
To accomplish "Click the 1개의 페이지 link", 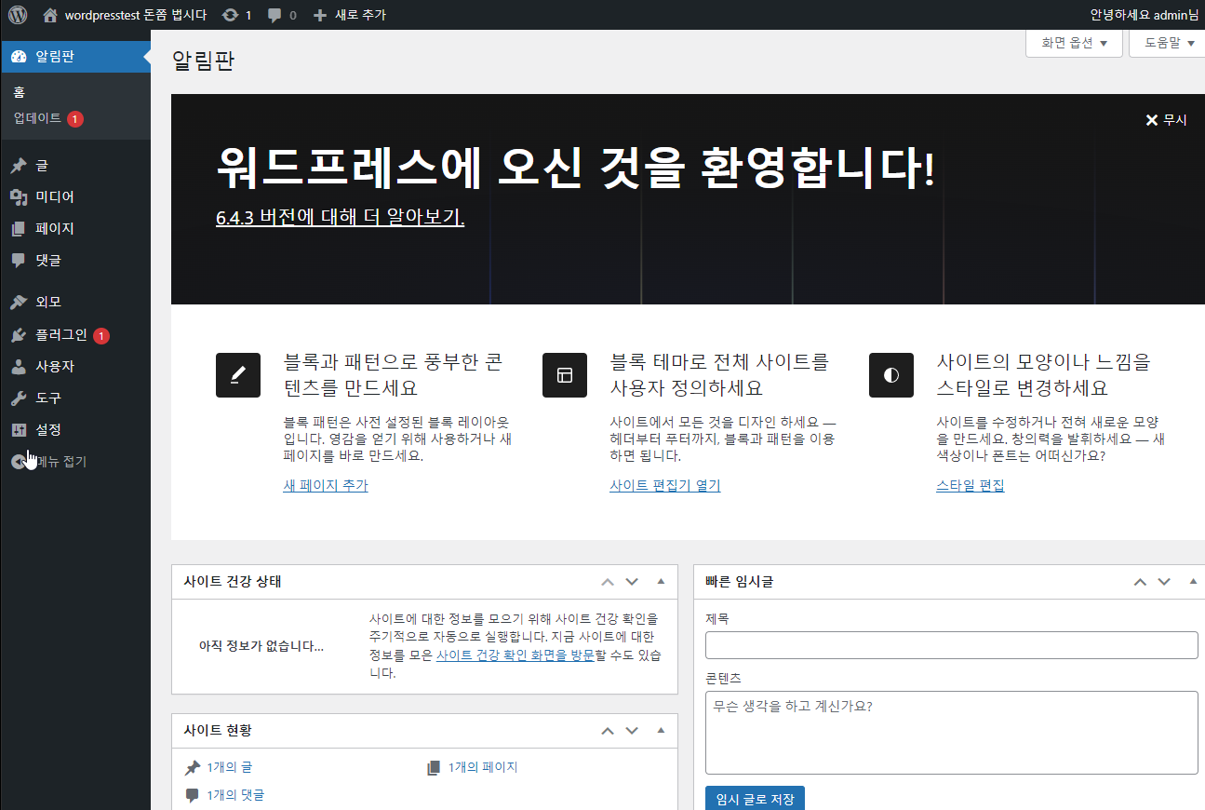I will 483,767.
